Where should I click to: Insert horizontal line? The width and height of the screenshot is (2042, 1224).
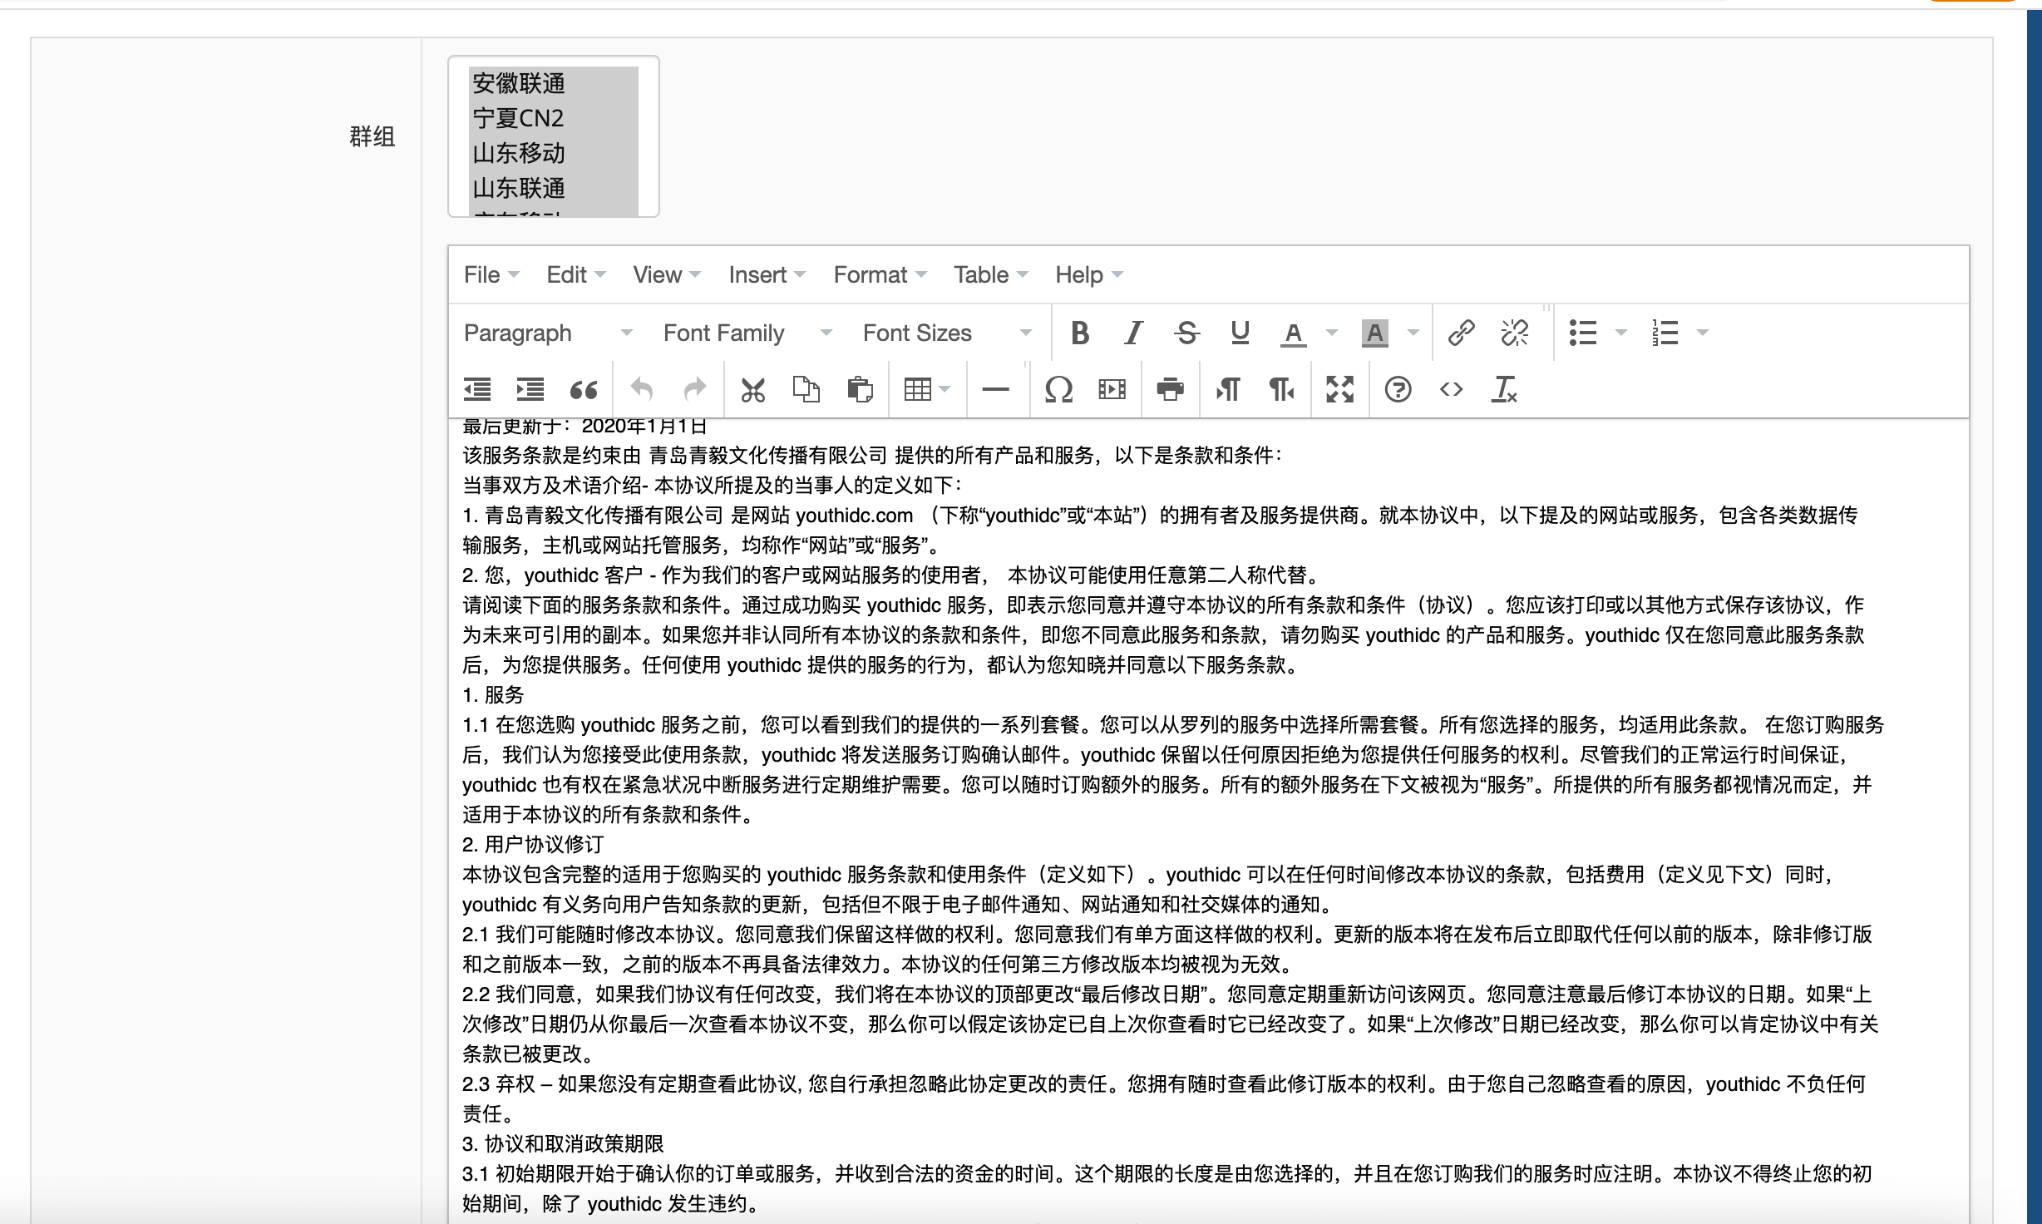pos(995,389)
